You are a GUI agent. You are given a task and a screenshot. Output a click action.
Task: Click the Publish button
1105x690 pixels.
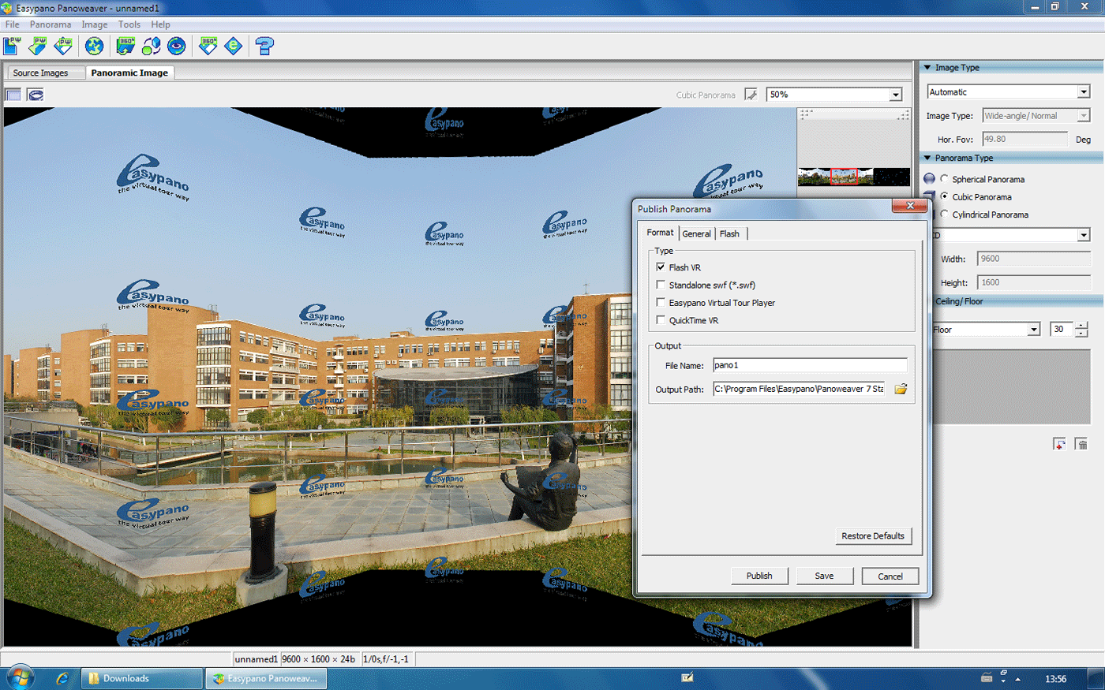click(x=759, y=576)
